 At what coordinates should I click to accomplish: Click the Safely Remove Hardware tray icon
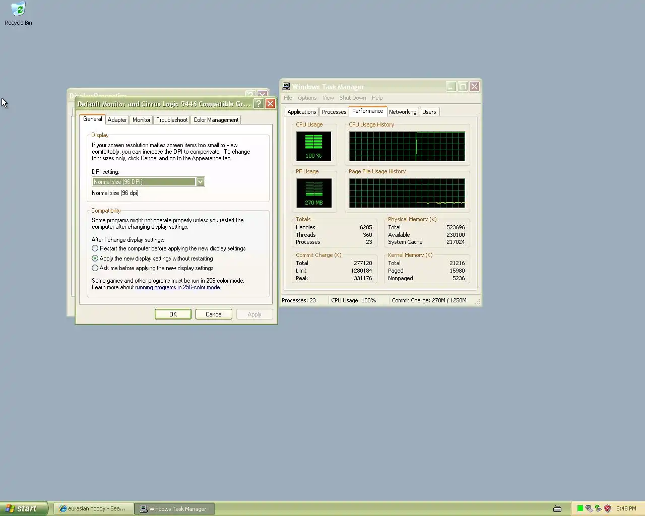click(598, 508)
